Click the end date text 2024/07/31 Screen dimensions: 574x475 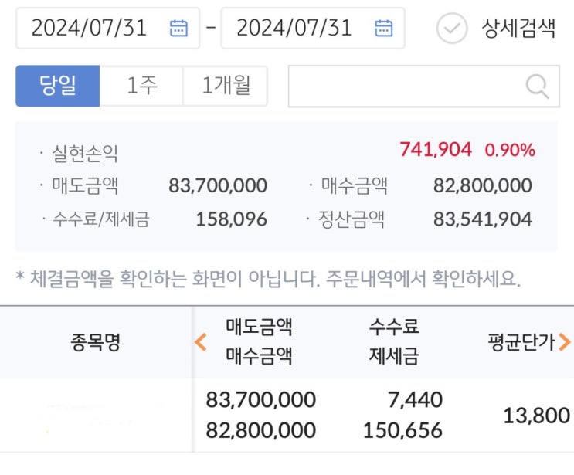pyautogui.click(x=294, y=29)
